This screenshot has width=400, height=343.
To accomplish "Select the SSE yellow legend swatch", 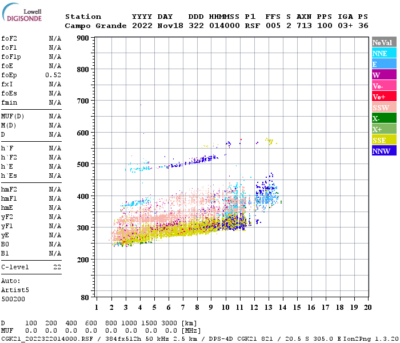I will pyautogui.click(x=384, y=140).
